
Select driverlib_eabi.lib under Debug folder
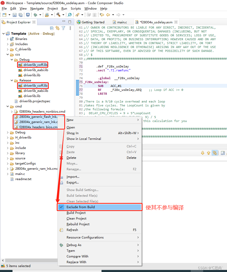click(x=36, y=70)
